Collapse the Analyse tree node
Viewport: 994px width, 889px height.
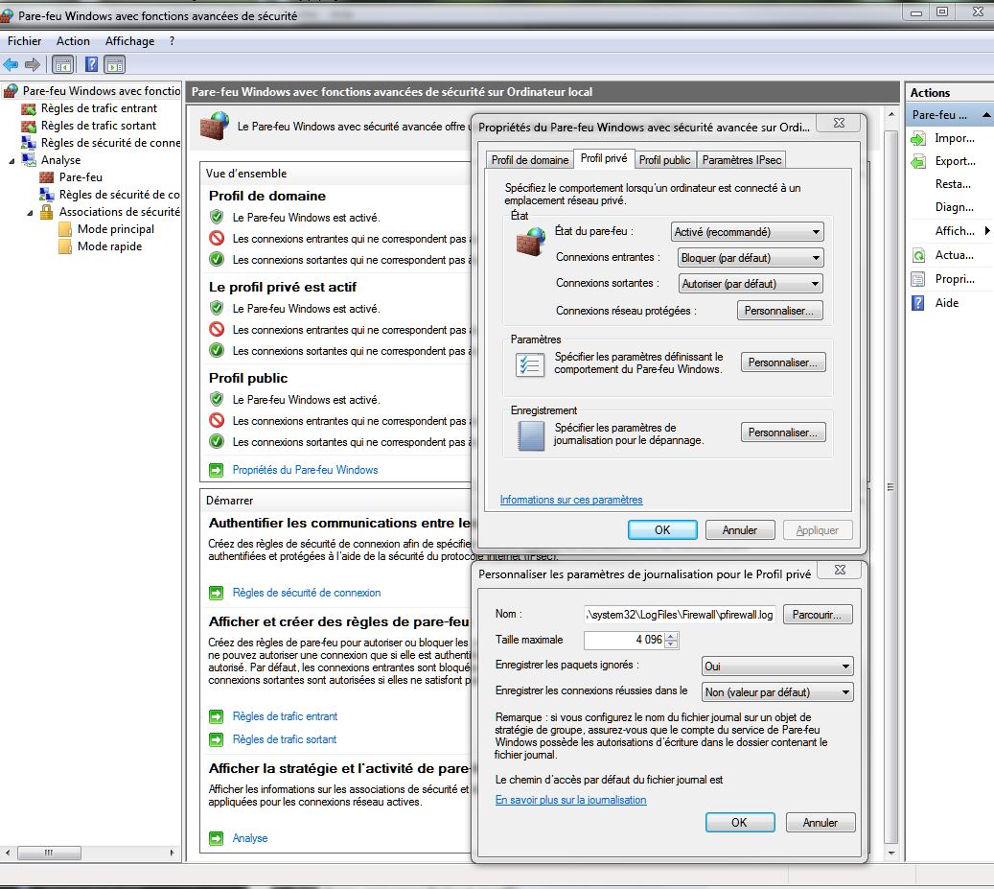click(12, 161)
